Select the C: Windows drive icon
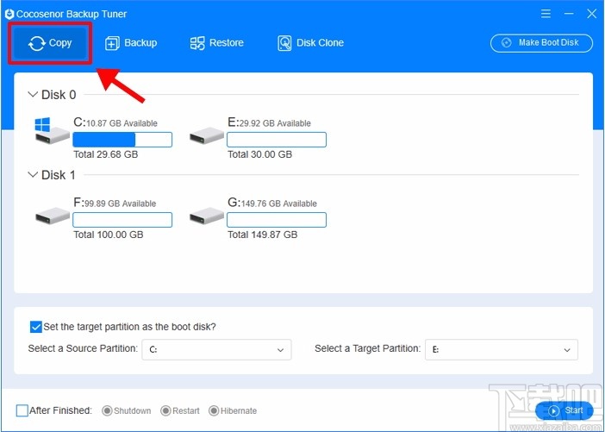This screenshot has height=432, width=605. pos(52,131)
